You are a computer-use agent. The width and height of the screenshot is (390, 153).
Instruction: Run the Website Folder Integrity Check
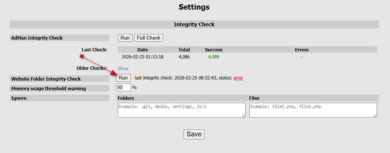123,78
